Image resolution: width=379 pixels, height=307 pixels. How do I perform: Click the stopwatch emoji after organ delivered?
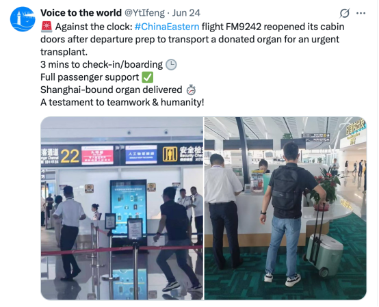[191, 90]
